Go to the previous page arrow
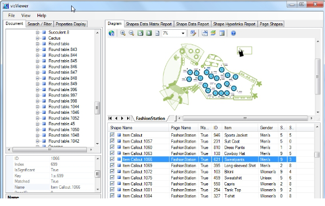Viewport: 325px width, 206px height. (x=116, y=118)
